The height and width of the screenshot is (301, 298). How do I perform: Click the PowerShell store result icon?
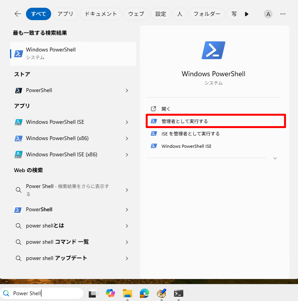coord(19,91)
